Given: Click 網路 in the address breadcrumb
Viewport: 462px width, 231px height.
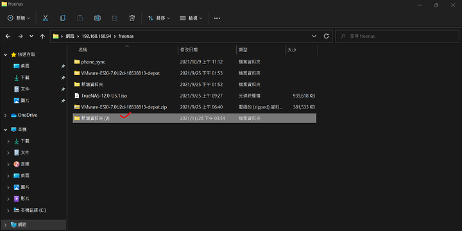Looking at the screenshot, I should [x=70, y=36].
